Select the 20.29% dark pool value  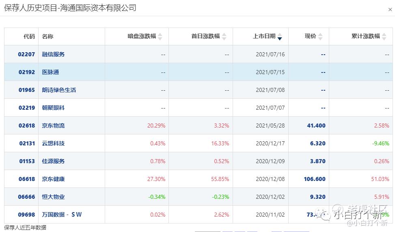pyautogui.click(x=156, y=126)
